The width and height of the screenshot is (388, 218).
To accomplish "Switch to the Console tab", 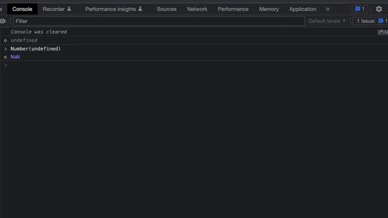I will pos(22,9).
